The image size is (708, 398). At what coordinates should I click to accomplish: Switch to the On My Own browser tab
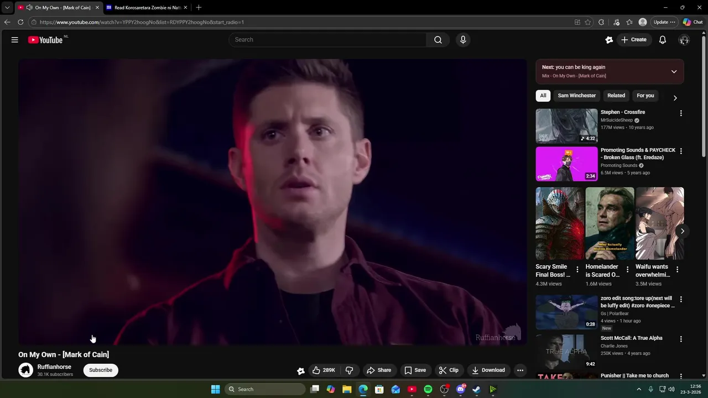(58, 8)
